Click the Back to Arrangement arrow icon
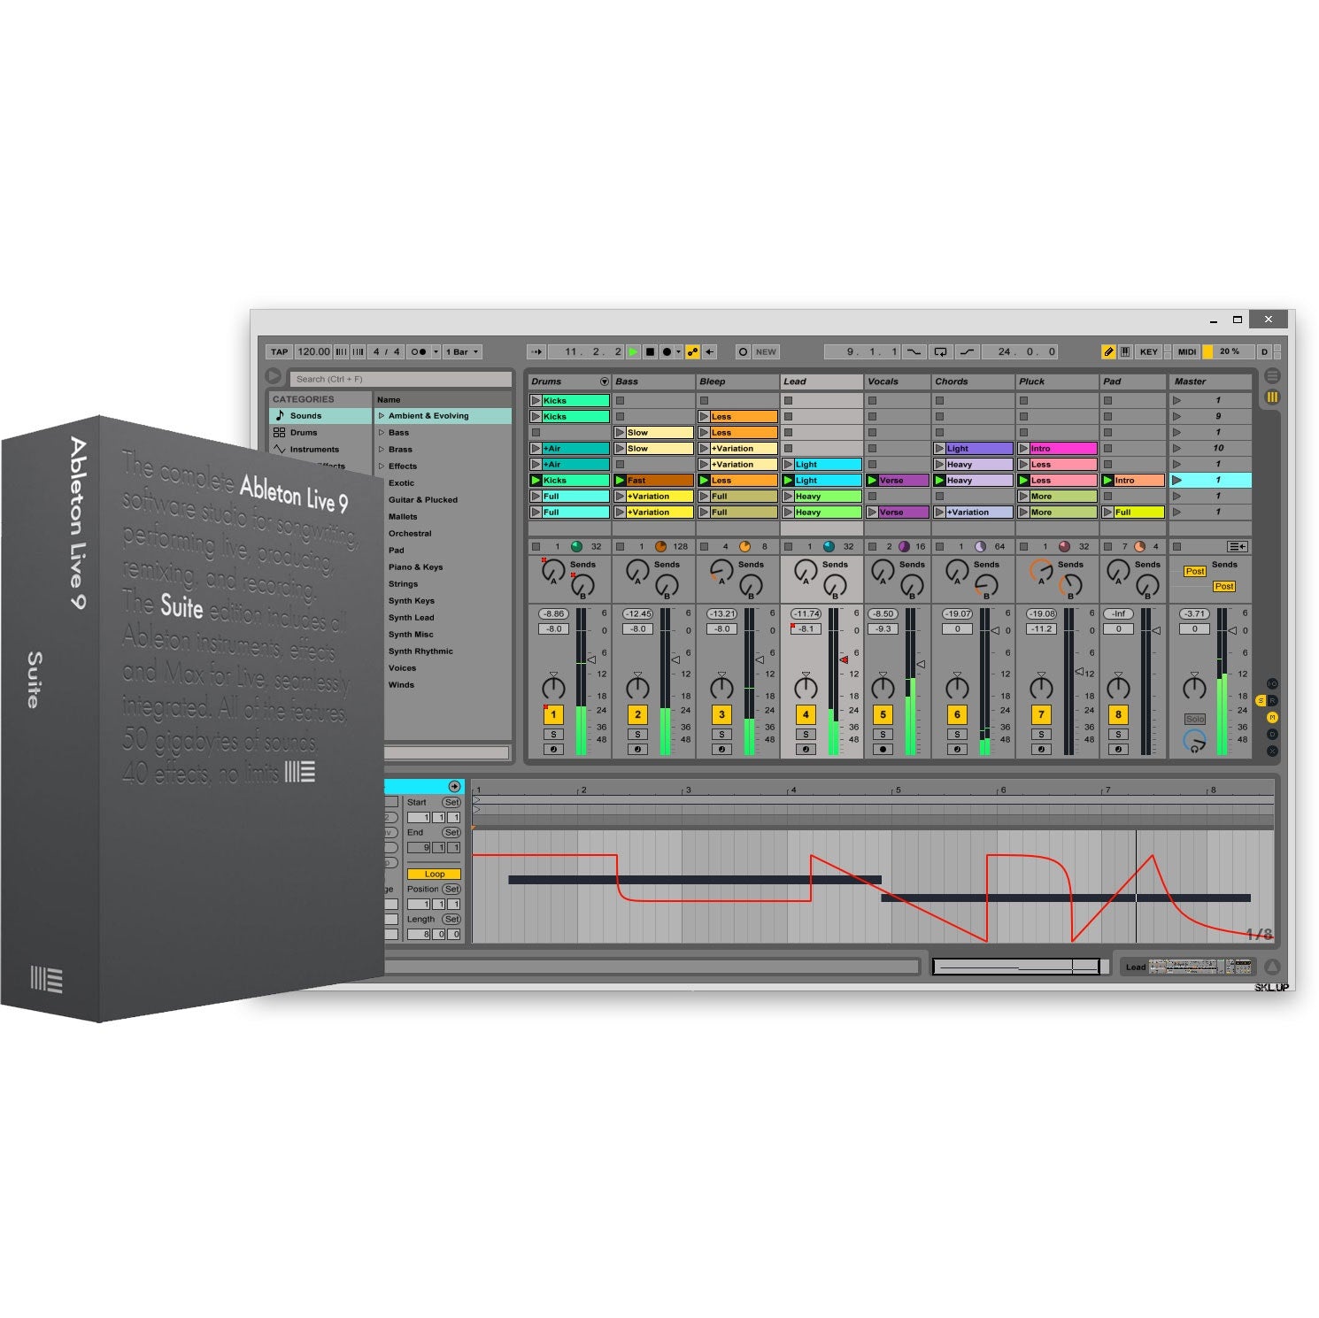This screenshot has height=1318, width=1319. coord(710,351)
